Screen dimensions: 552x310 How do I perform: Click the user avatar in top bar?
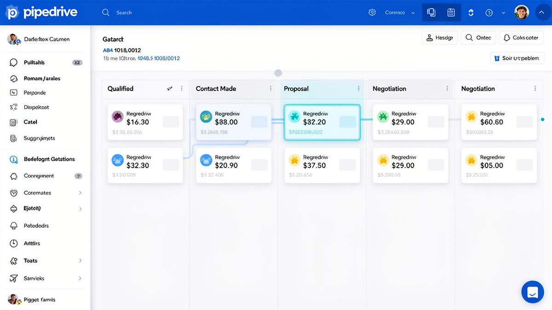point(522,12)
